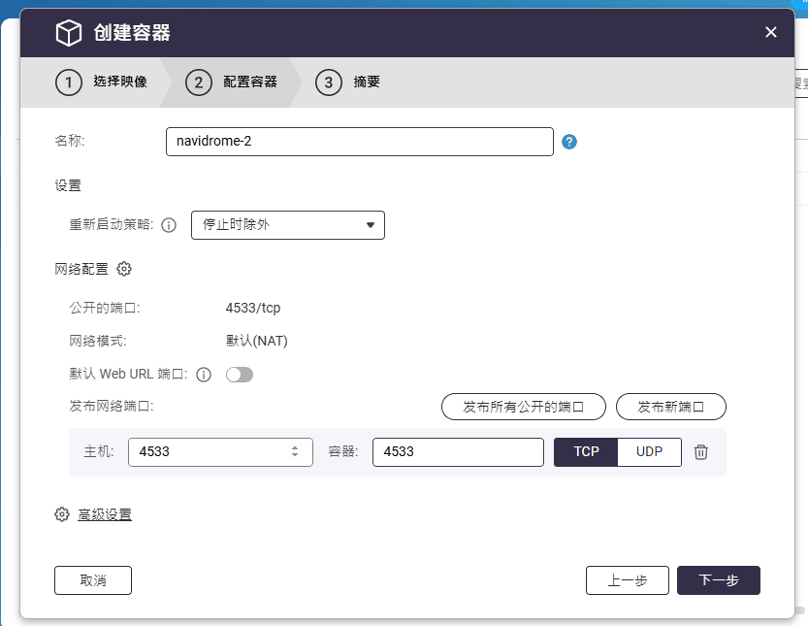
Task: Click the info icon next to 重新启动策略
Action: click(x=169, y=225)
